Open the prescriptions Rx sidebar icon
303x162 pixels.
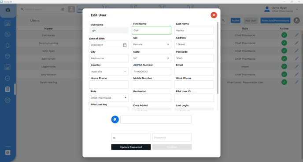(x=7, y=34)
